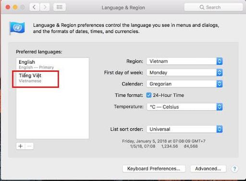The image size is (246, 181).
Task: Open Keyboard Preferences button
Action: coord(154,169)
